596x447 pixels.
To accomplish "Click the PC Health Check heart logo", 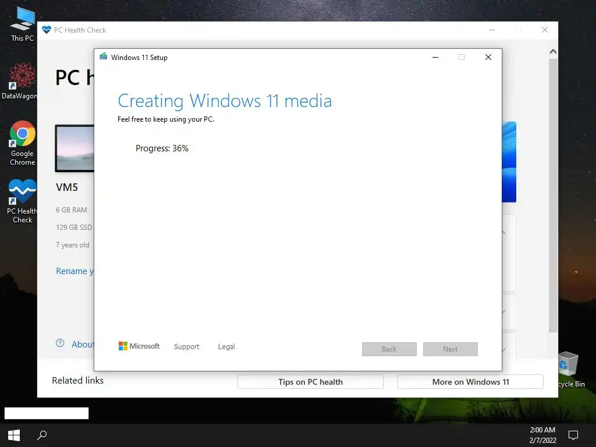I will [47, 30].
